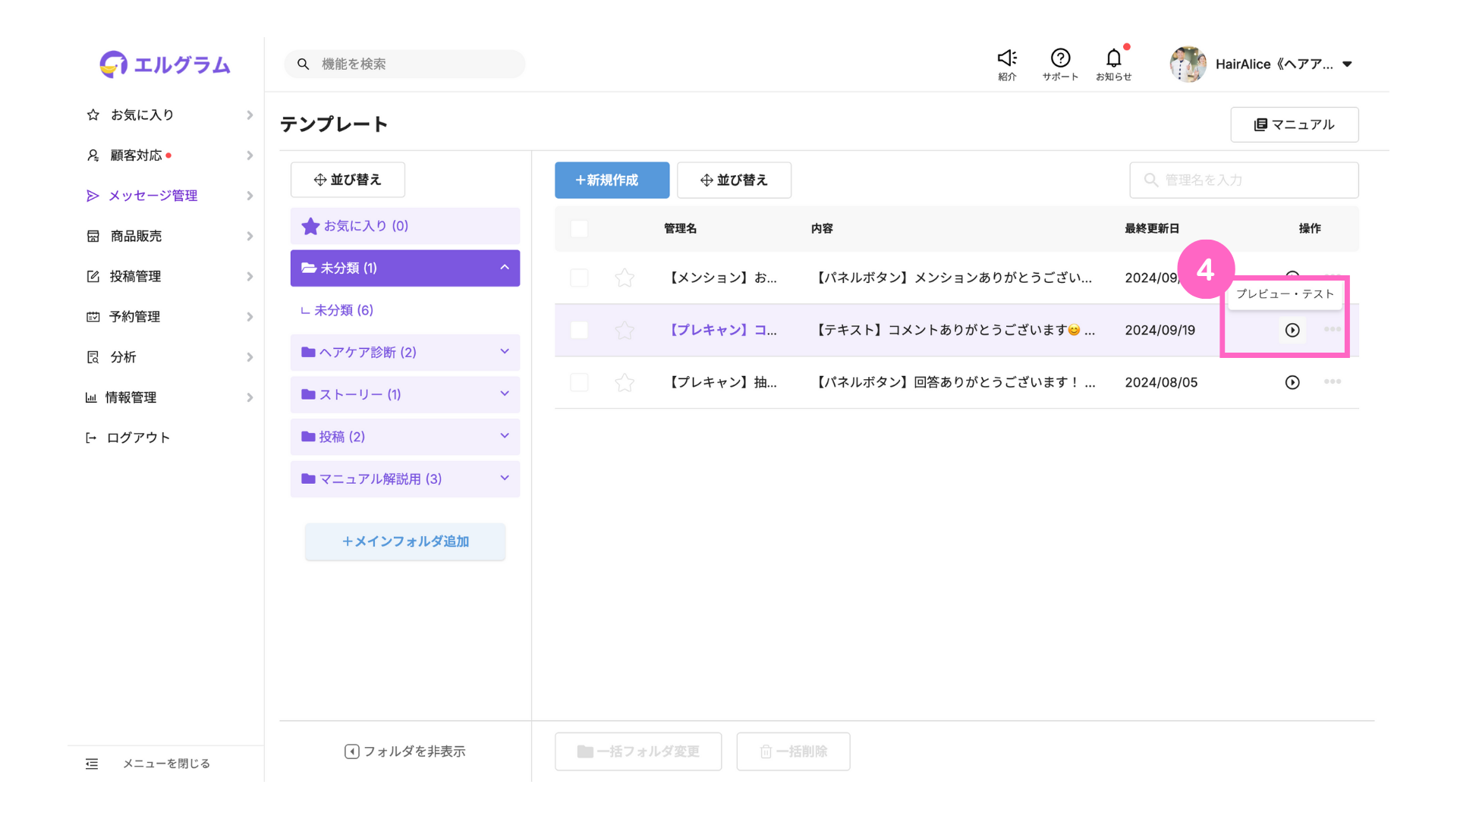Click the template list 並び替え button

point(734,180)
